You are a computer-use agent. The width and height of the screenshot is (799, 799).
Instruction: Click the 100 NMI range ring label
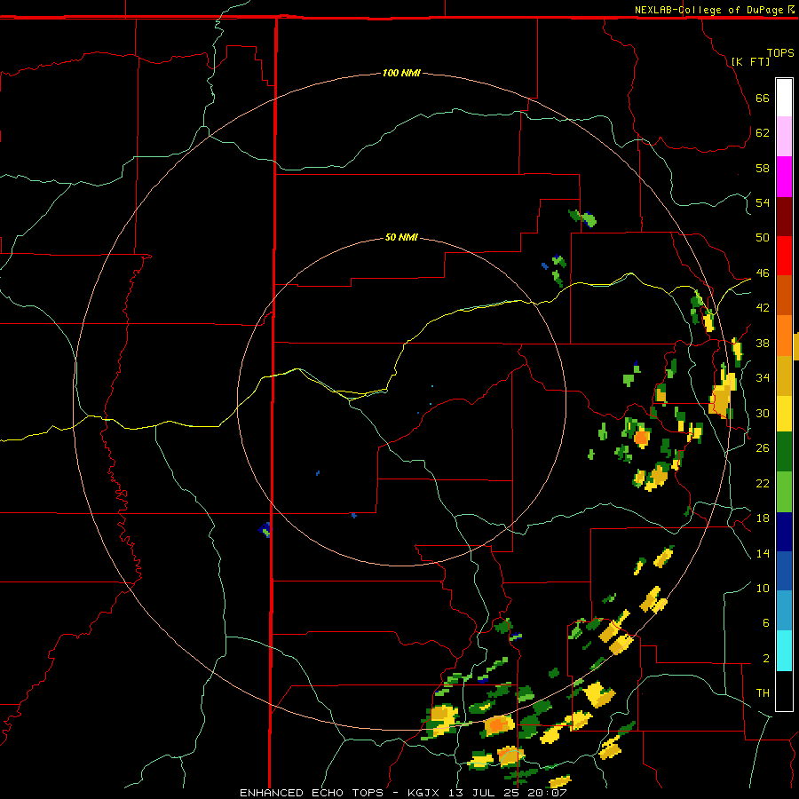click(x=401, y=73)
